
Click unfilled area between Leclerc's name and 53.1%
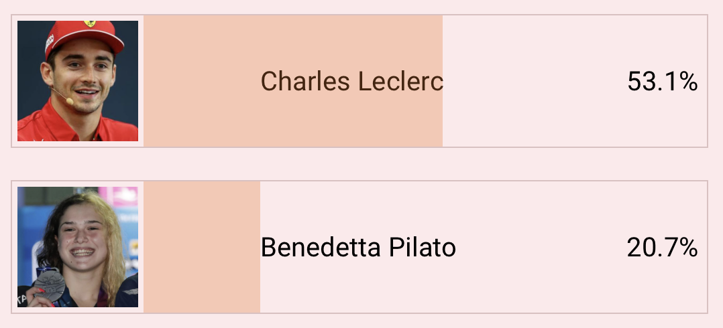(x=535, y=82)
